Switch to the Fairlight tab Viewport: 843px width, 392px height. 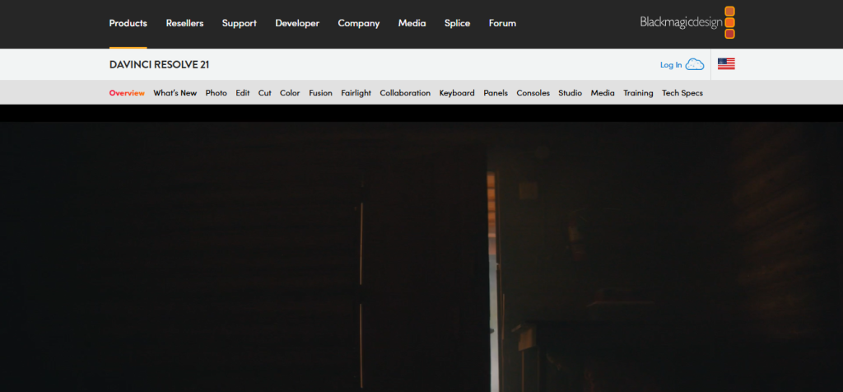356,93
